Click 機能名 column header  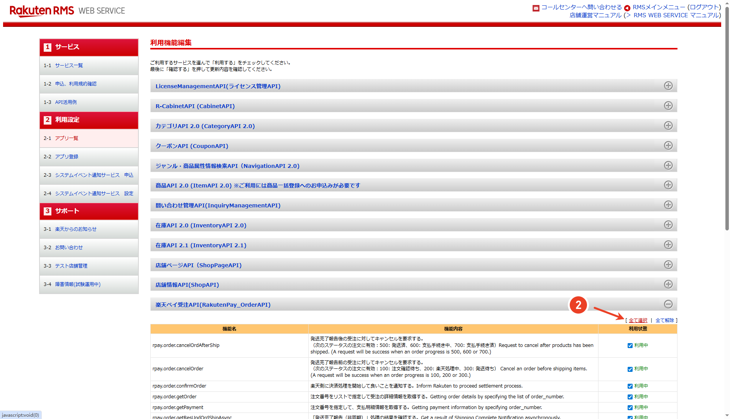229,329
